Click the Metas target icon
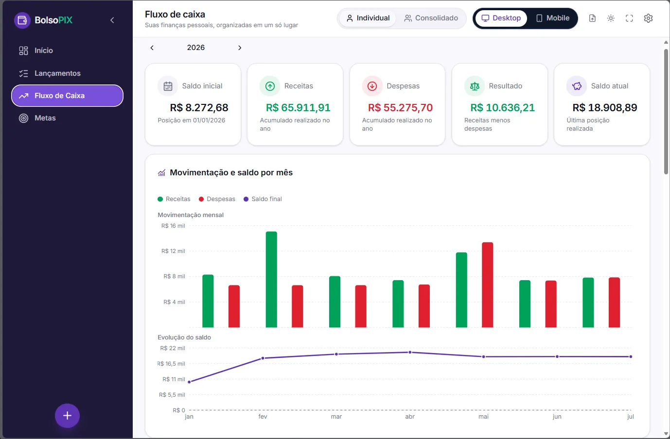670x439 pixels. click(23, 118)
